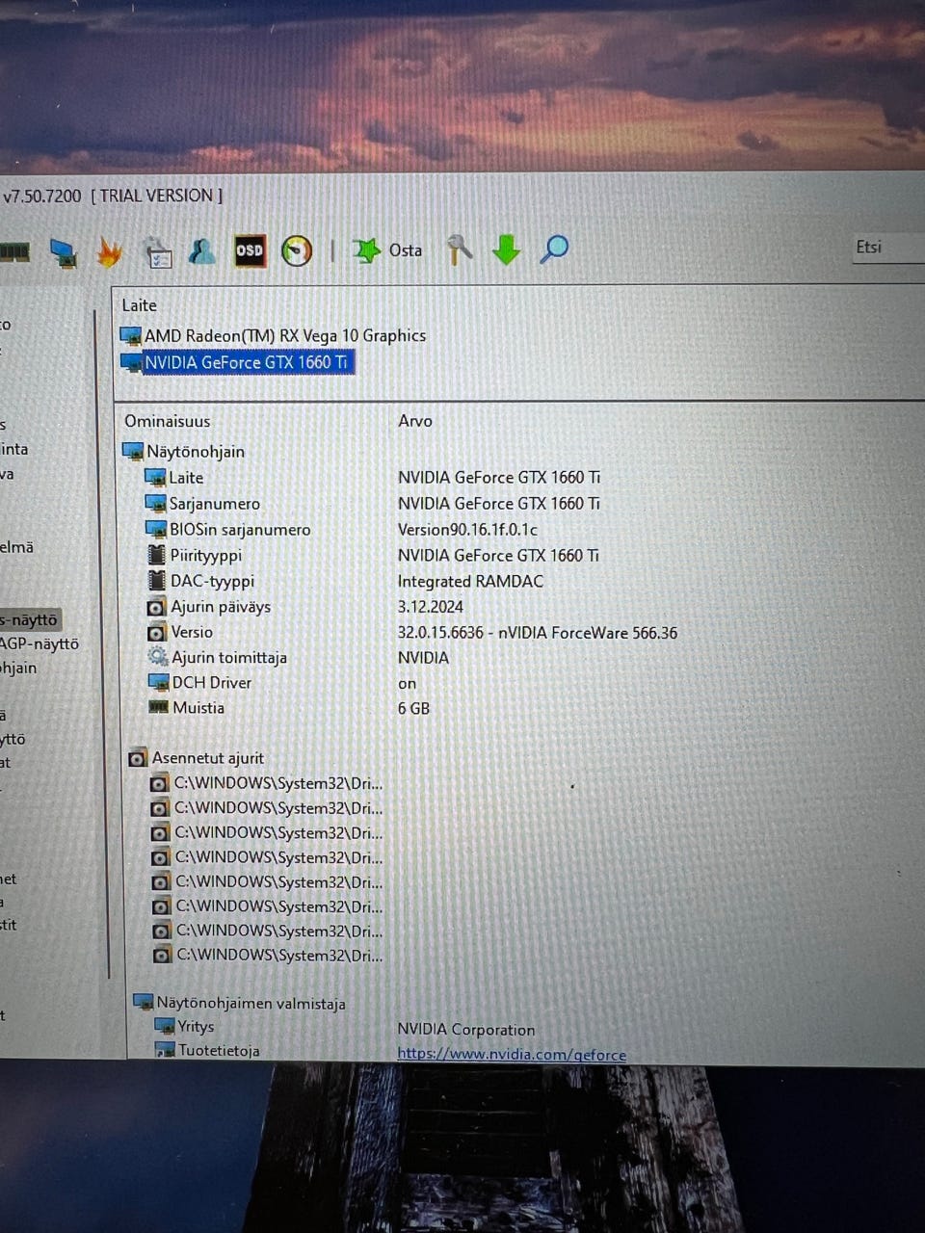Click the value Version90.16.1f.0.1c
The height and width of the screenshot is (1233, 925).
pyautogui.click(x=467, y=530)
